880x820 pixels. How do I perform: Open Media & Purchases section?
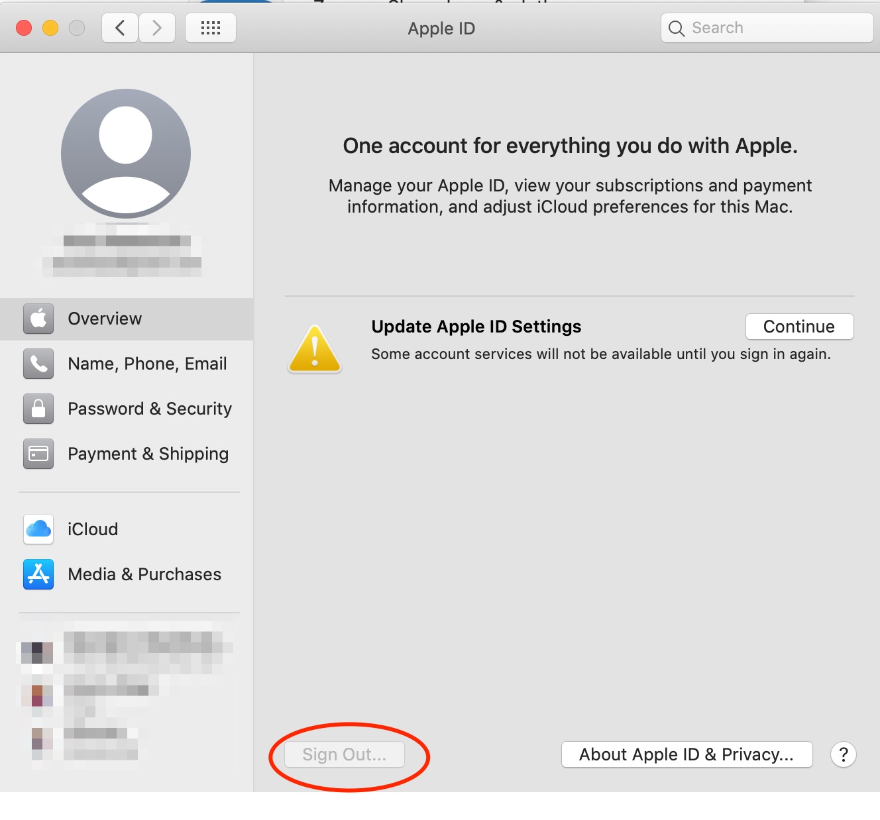127,574
